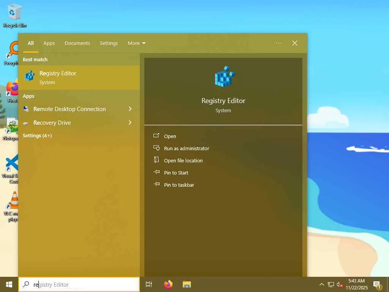Image resolution: width=389 pixels, height=292 pixels.
Task: Choose Open for Registry Editor
Action: click(x=170, y=136)
